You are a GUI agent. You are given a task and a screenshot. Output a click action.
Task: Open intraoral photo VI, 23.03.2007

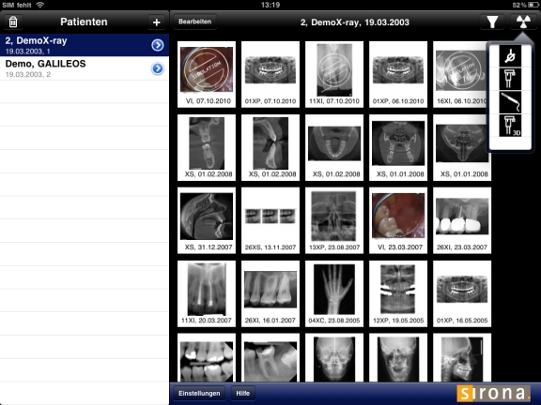tap(398, 220)
